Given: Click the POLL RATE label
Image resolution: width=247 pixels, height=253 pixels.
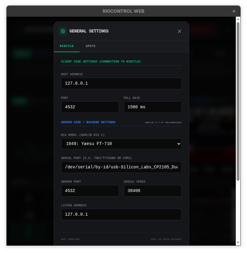Looking at the screenshot, I should pos(132,98).
